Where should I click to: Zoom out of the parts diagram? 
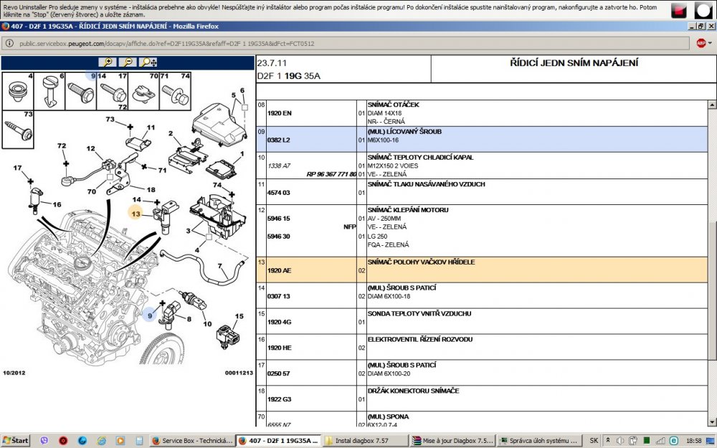click(x=128, y=62)
